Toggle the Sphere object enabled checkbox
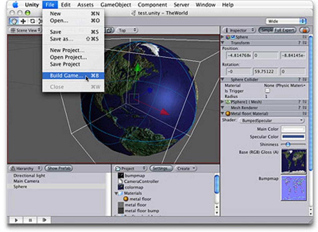This screenshot has height=232, width=318. pos(233,37)
